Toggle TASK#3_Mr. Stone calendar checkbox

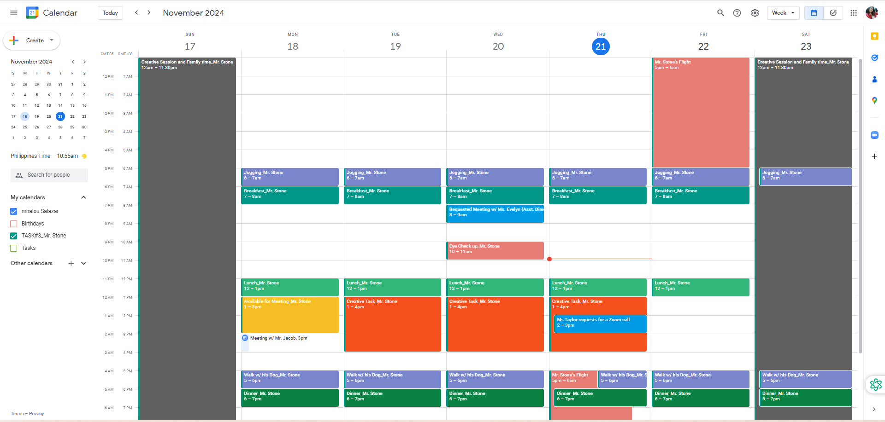click(14, 236)
